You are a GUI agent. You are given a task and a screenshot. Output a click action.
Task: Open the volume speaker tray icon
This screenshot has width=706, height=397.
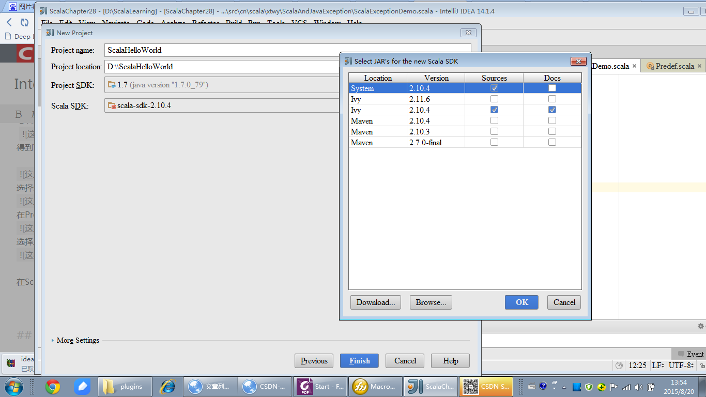pos(639,387)
